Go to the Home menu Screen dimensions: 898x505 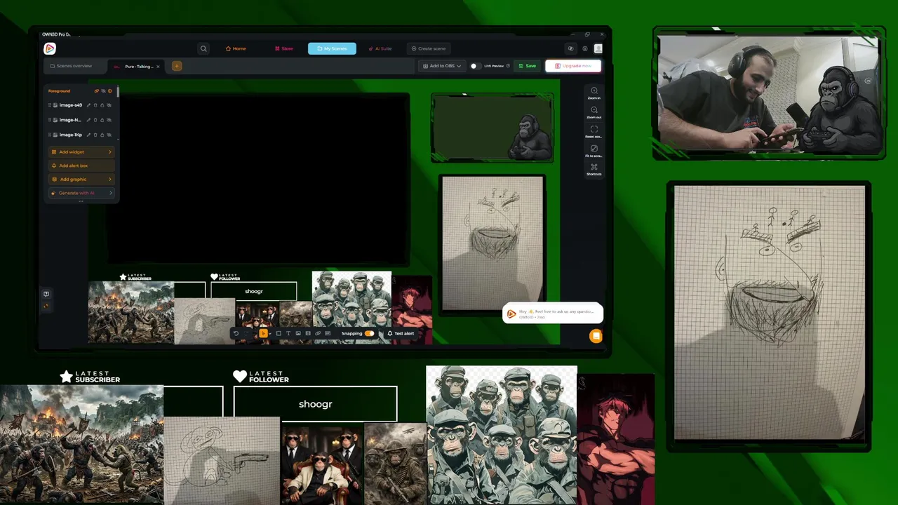click(x=236, y=48)
